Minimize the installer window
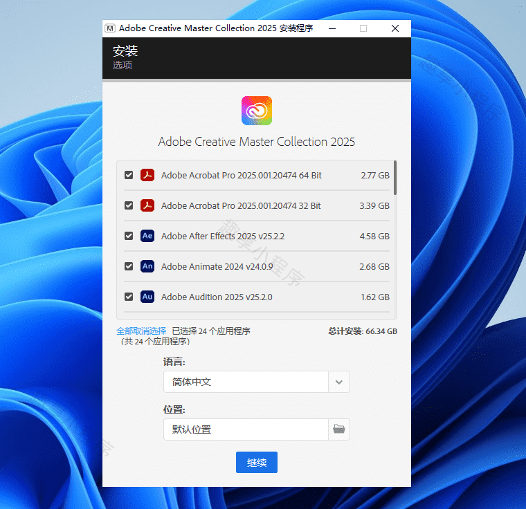Image resolution: width=526 pixels, height=509 pixels. tap(332, 28)
